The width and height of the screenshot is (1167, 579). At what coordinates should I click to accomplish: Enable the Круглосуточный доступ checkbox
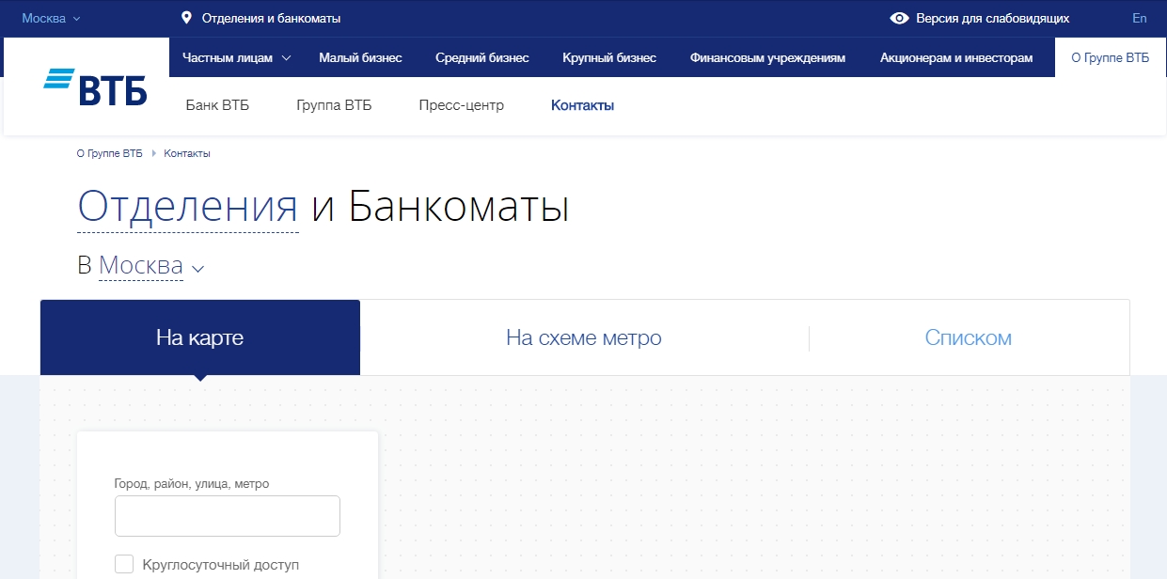click(x=124, y=564)
